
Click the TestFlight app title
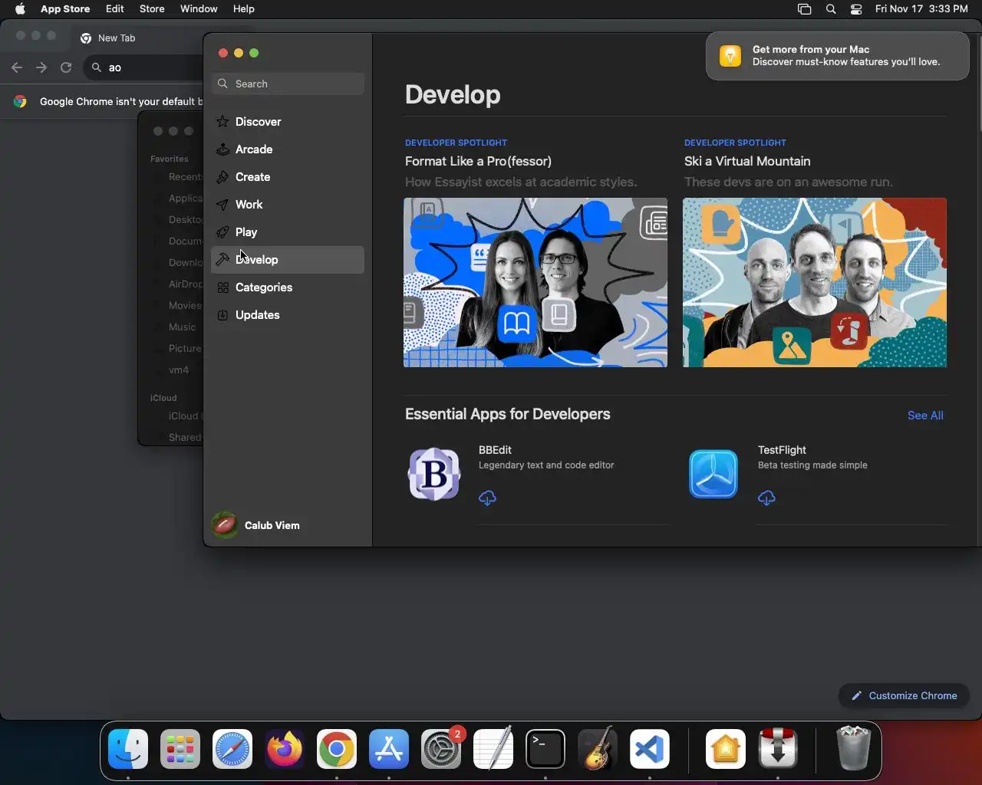pos(782,450)
